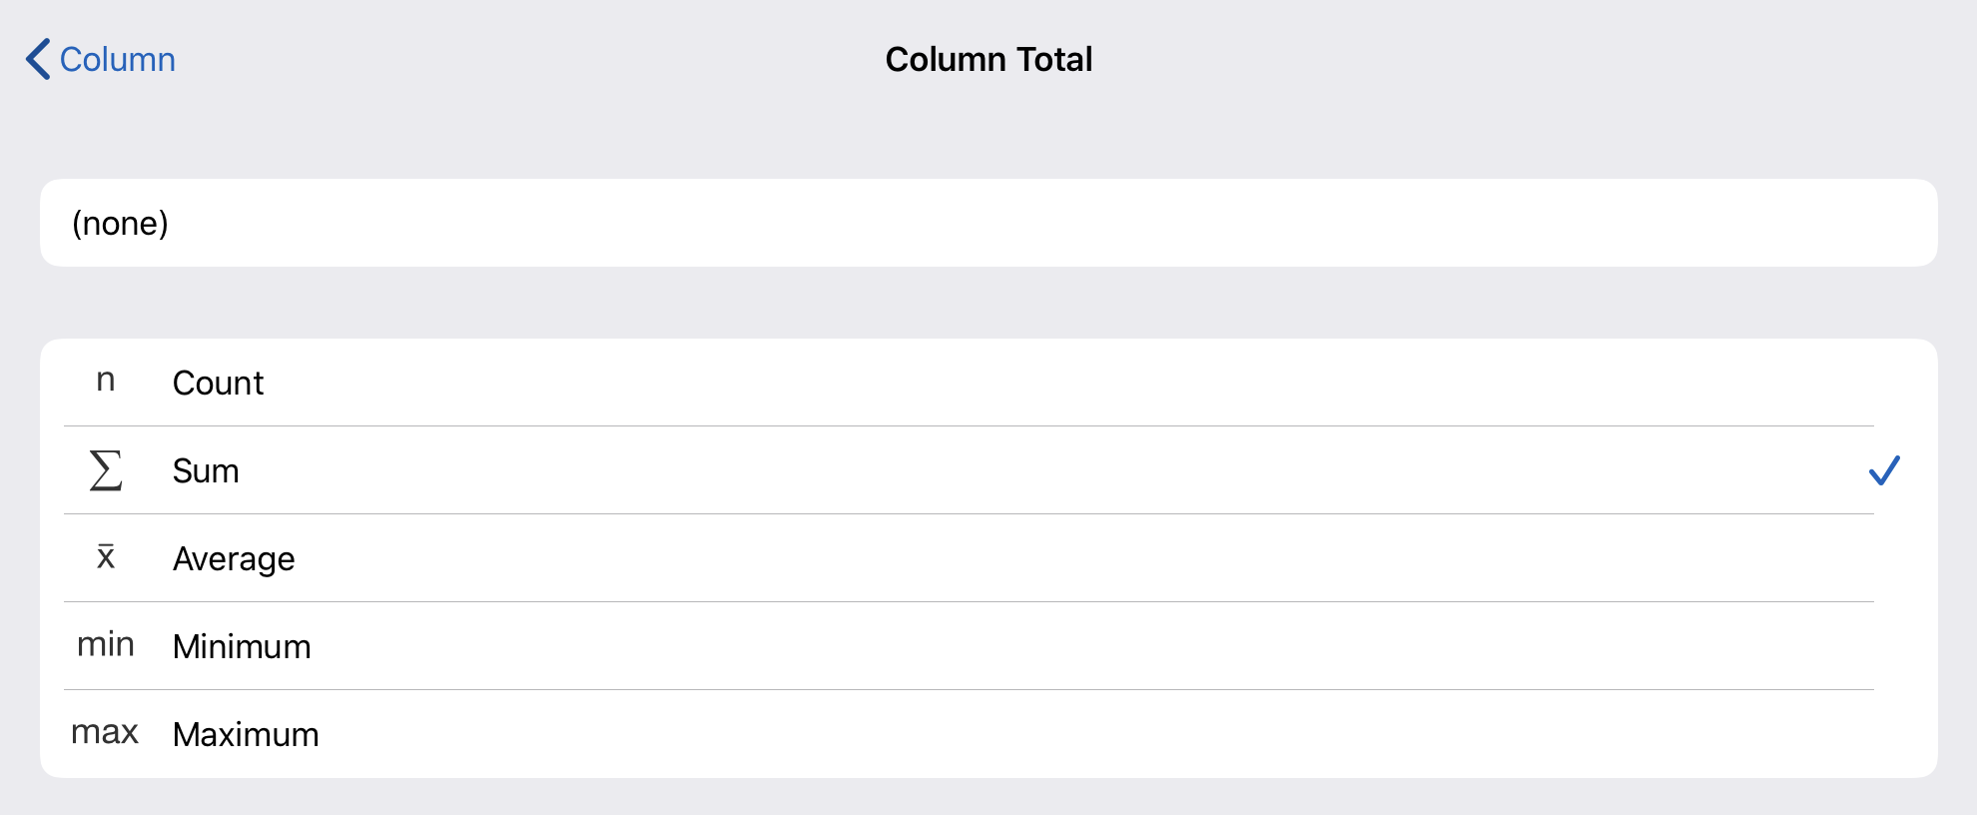Choose the (none) total option text
The image size is (1977, 815).
coord(121,224)
